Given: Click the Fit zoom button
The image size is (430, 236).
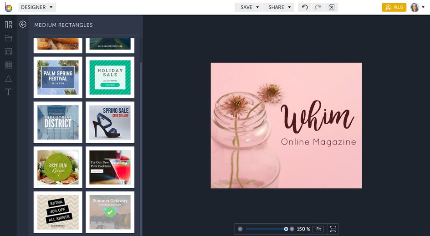Looking at the screenshot, I should click(x=318, y=229).
